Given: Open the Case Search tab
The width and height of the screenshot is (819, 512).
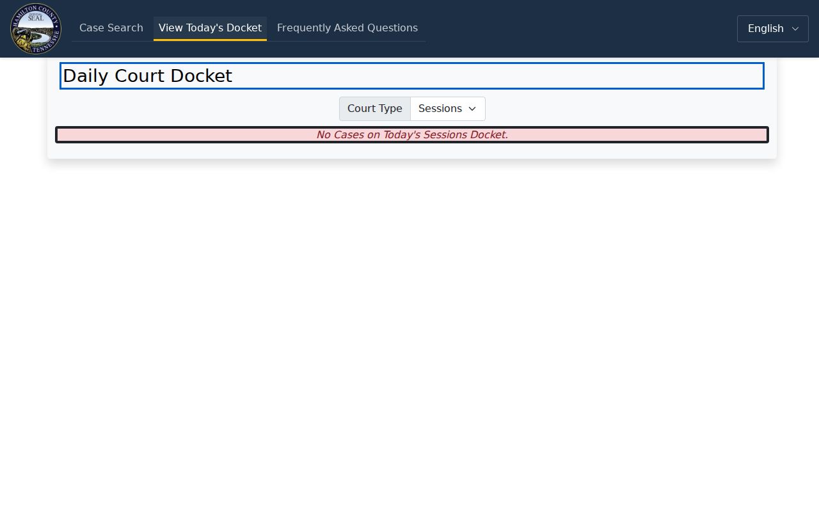Looking at the screenshot, I should pyautogui.click(x=111, y=28).
